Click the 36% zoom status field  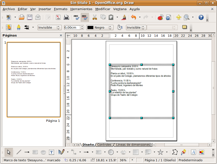[123, 160]
